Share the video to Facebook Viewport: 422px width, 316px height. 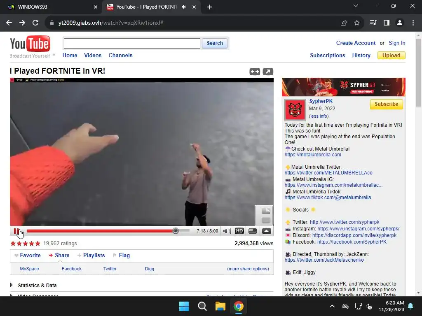[x=71, y=269]
